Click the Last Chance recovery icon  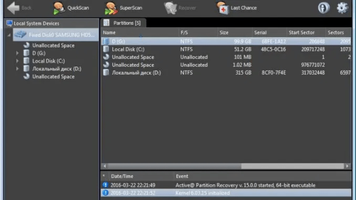(x=222, y=8)
